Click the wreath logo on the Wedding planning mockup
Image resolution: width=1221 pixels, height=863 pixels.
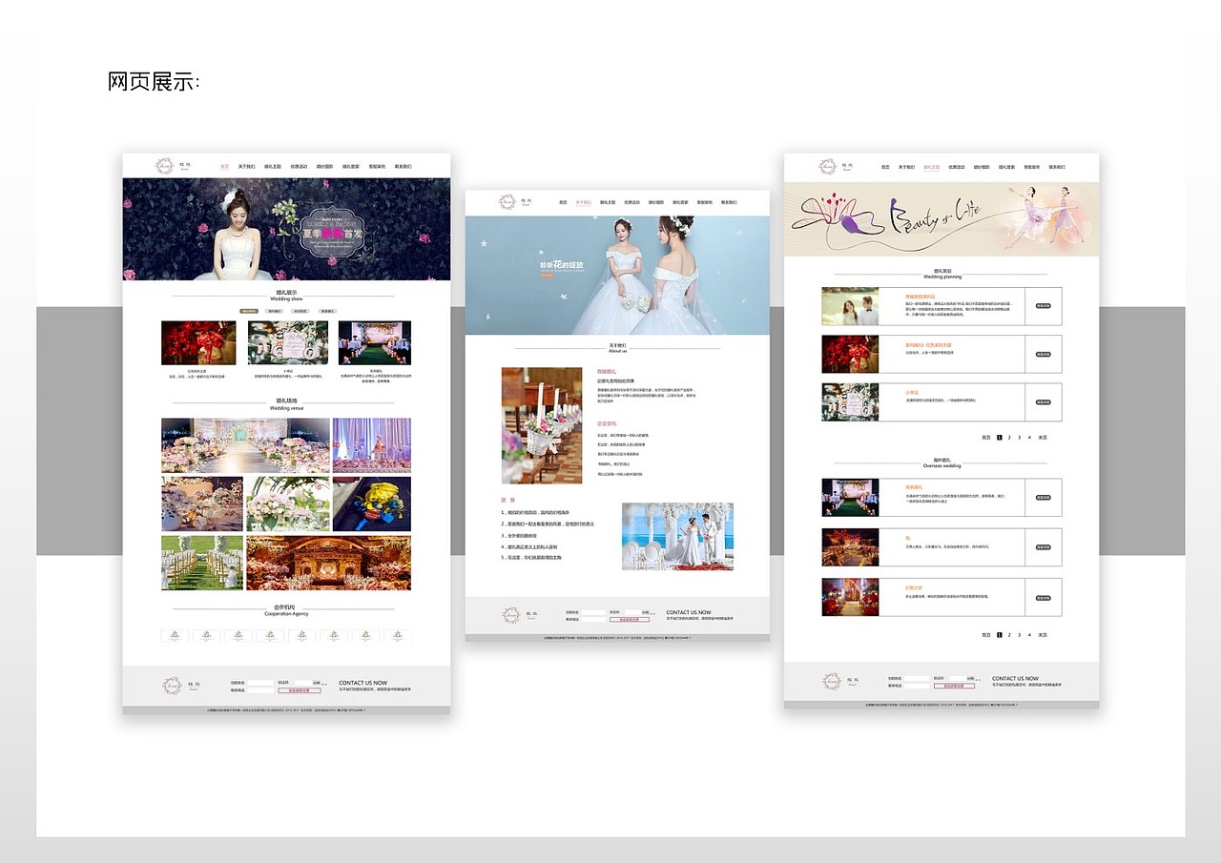828,167
